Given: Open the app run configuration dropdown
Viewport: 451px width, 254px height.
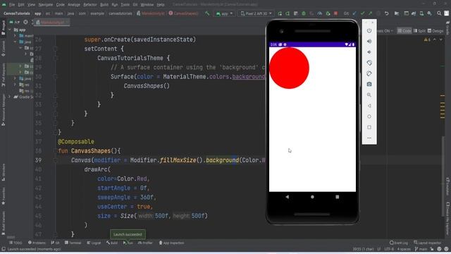Looking at the screenshot, I should point(224,13).
